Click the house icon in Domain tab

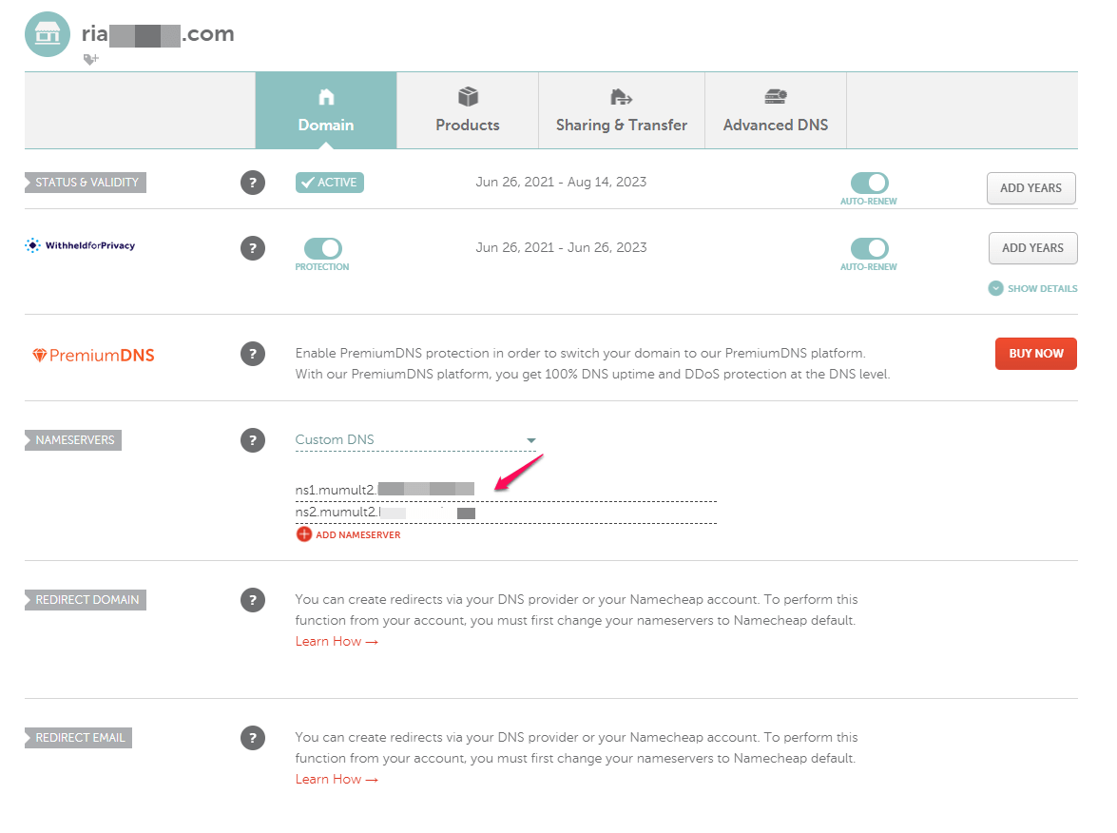click(326, 96)
